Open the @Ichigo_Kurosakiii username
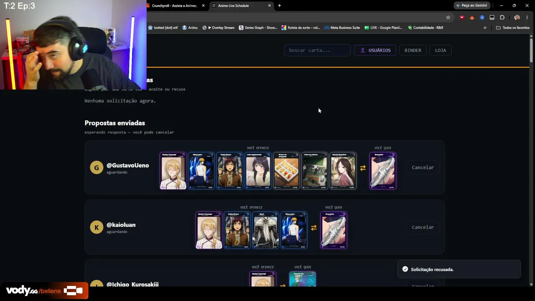The height and width of the screenshot is (301, 535). [132, 284]
